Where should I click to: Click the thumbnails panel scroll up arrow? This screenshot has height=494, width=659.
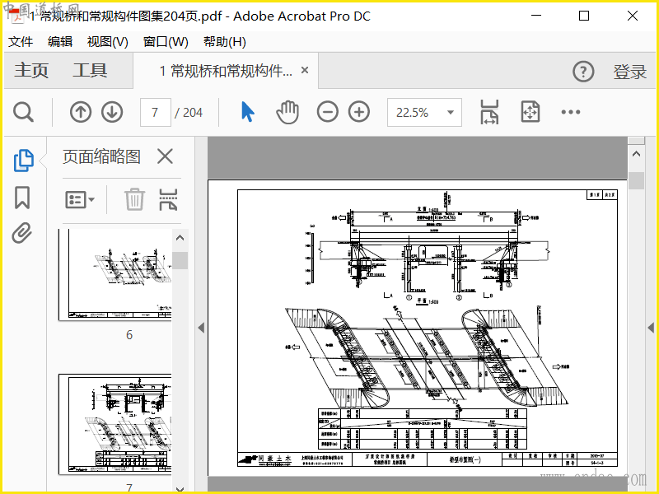pos(180,238)
